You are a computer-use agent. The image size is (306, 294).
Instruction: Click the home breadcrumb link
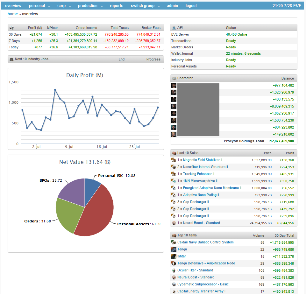click(13, 14)
